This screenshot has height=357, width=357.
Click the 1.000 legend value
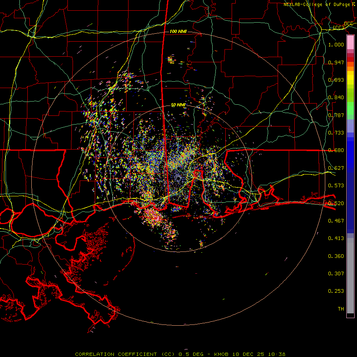point(336,44)
